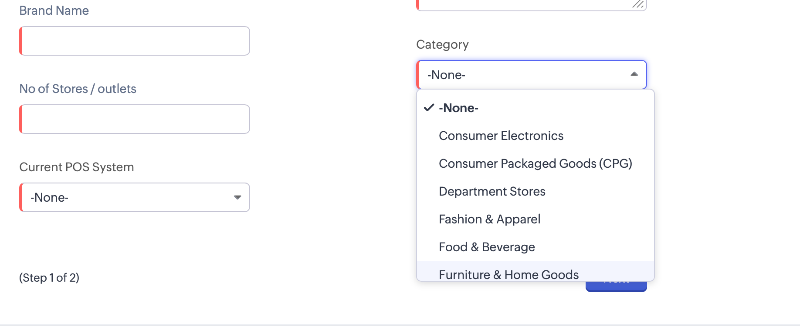Click the Category combo box showing -None-
The height and width of the screenshot is (326, 800).
click(x=532, y=75)
